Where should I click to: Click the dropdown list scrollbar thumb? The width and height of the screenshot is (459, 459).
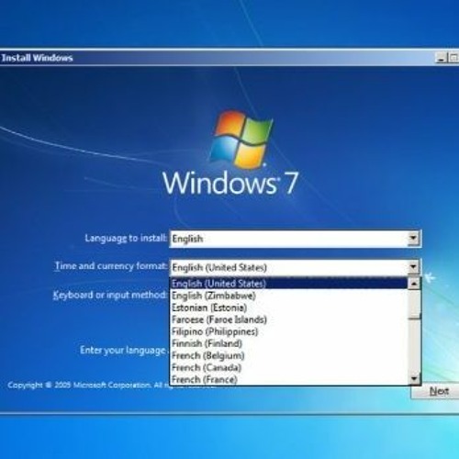click(x=414, y=304)
